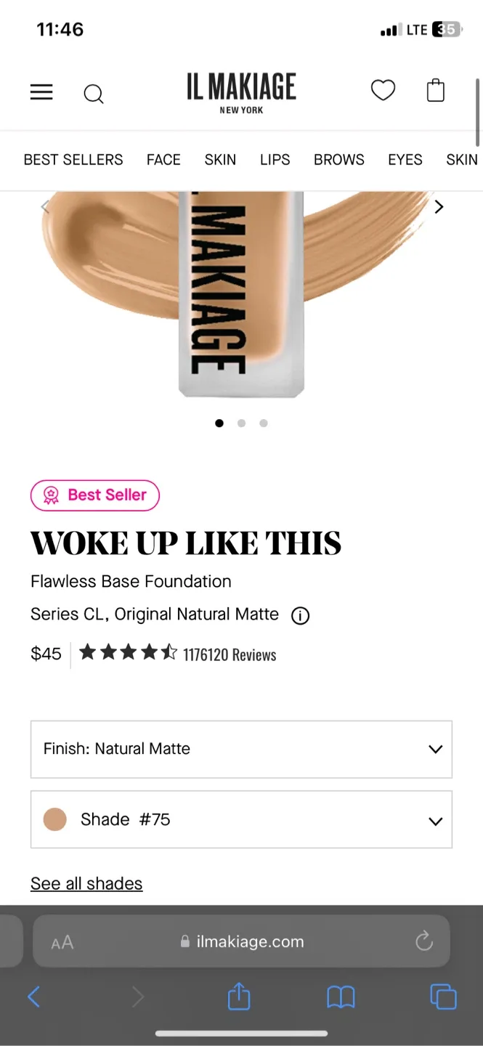Tap the AA text size control in Safari
The width and height of the screenshot is (483, 1046).
[62, 941]
